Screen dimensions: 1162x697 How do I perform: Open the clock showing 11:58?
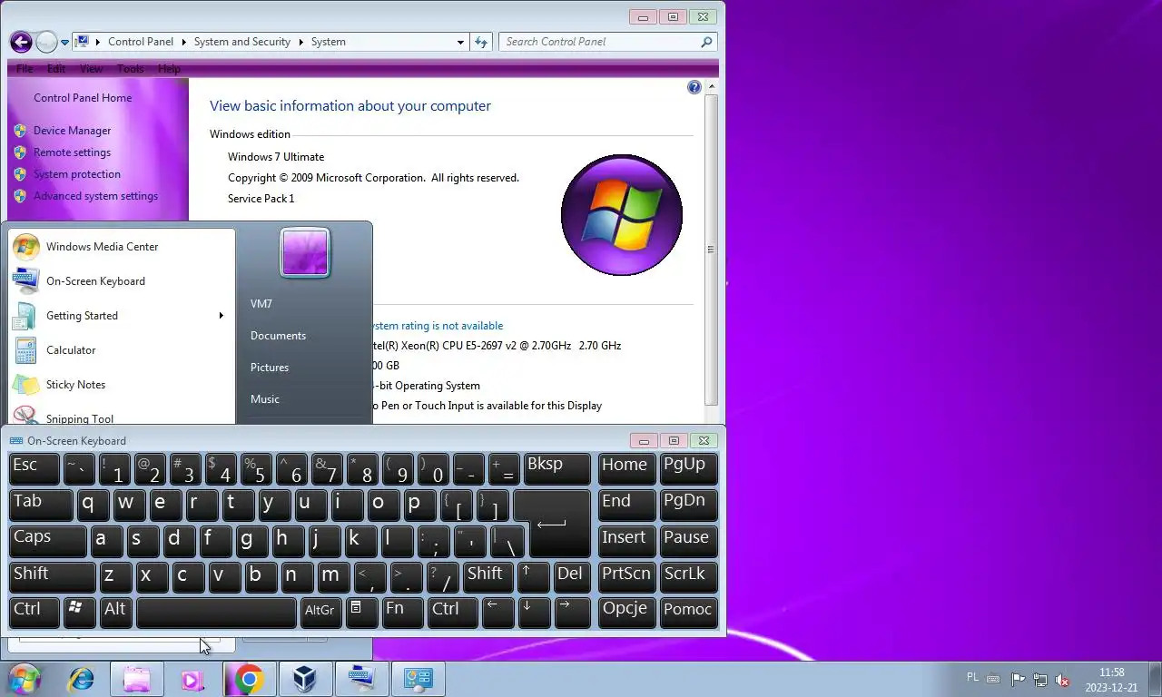coord(1112,680)
